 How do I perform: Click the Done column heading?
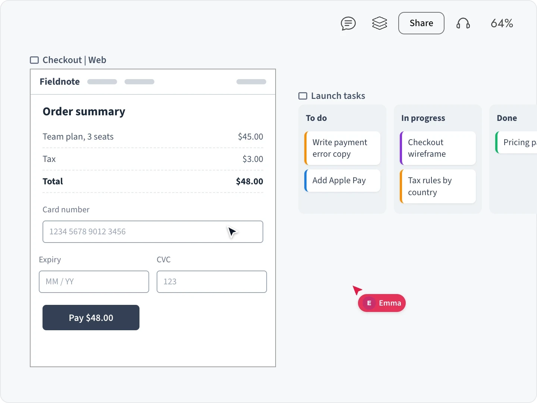click(507, 118)
